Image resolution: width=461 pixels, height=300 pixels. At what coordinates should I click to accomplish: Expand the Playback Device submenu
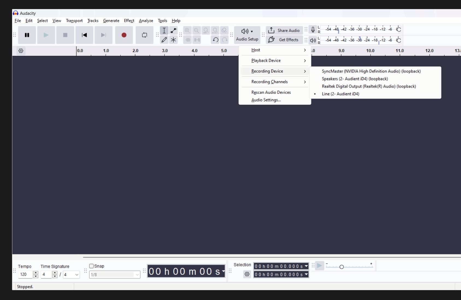[275, 61]
